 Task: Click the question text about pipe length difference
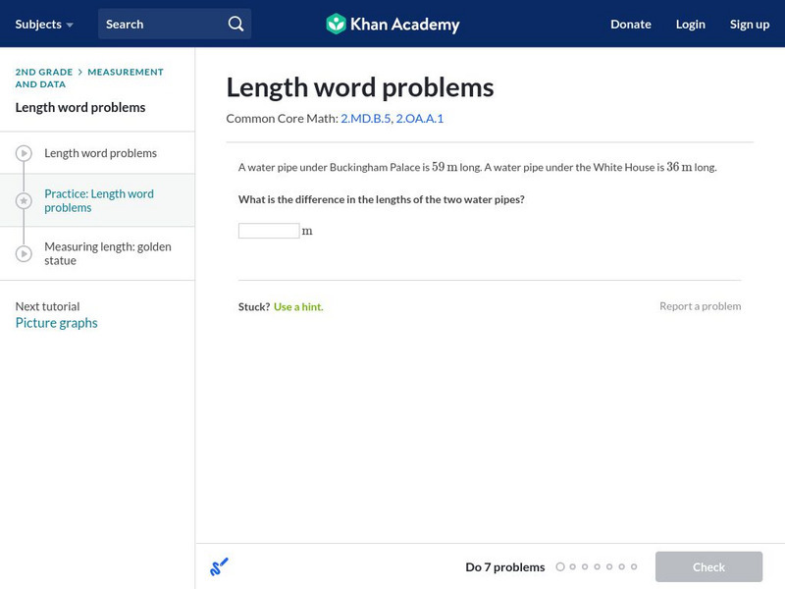382,199
